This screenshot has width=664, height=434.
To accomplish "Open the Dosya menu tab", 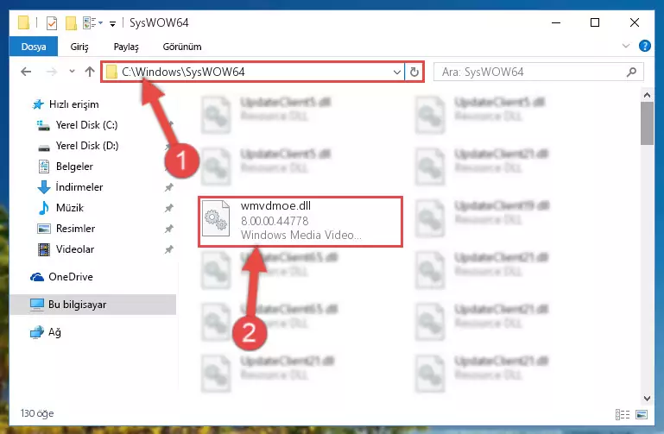I will 34,47.
